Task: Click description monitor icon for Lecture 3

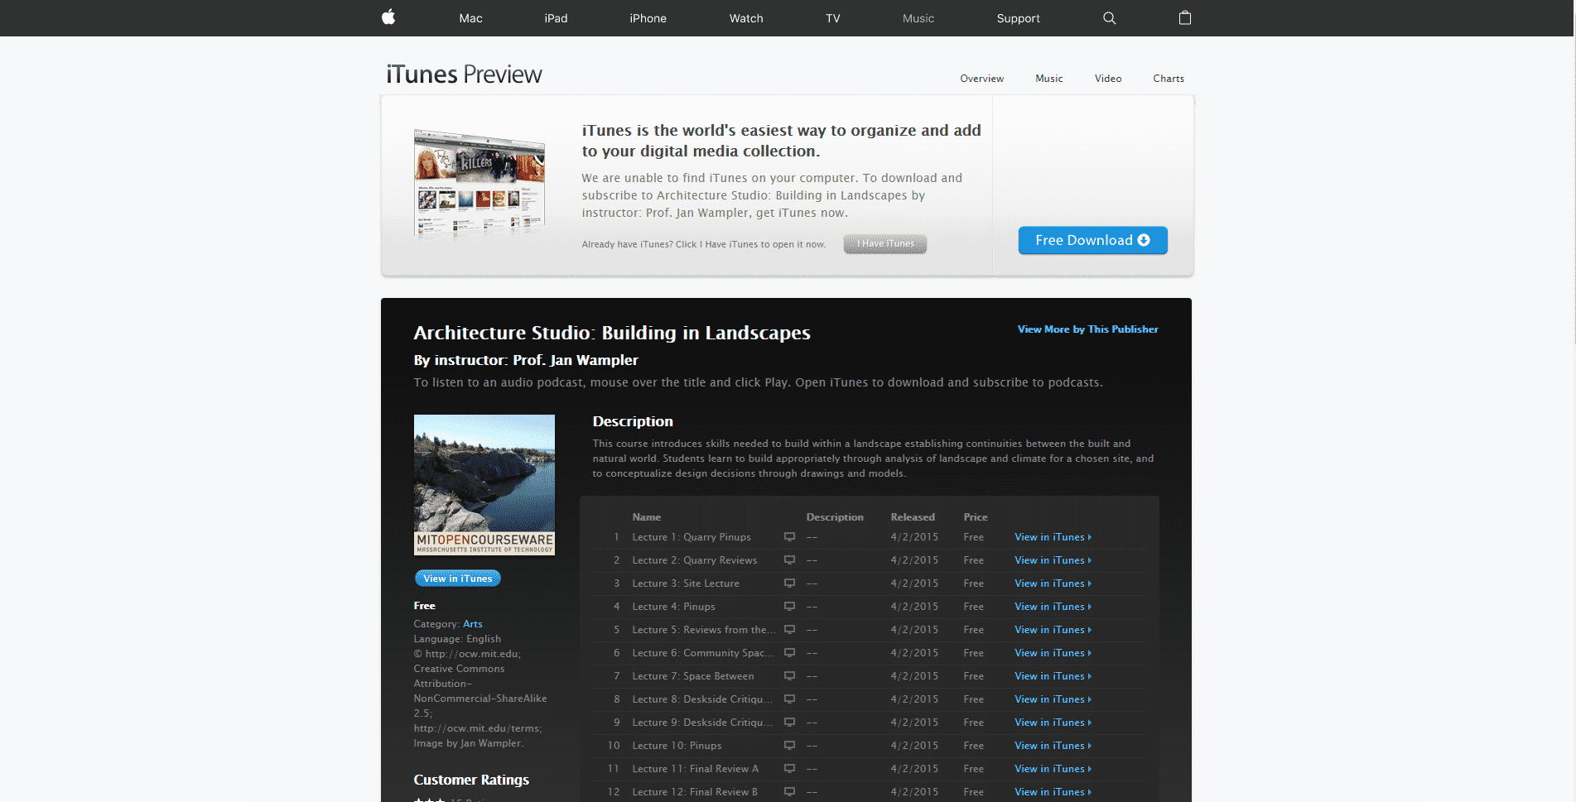Action: 790,583
